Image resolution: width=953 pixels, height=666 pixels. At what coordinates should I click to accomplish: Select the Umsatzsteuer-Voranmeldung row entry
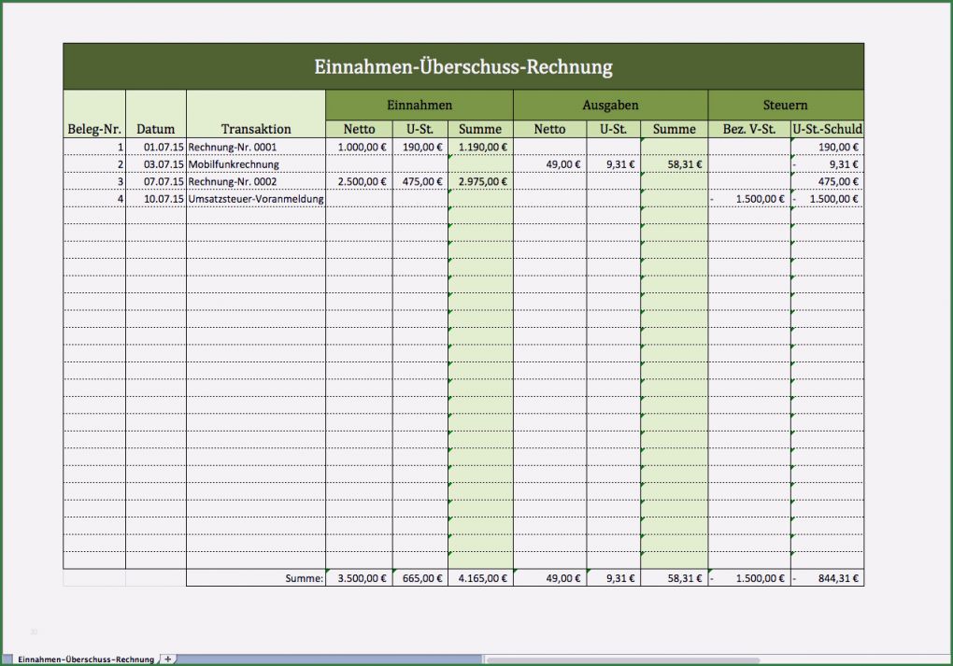point(255,198)
